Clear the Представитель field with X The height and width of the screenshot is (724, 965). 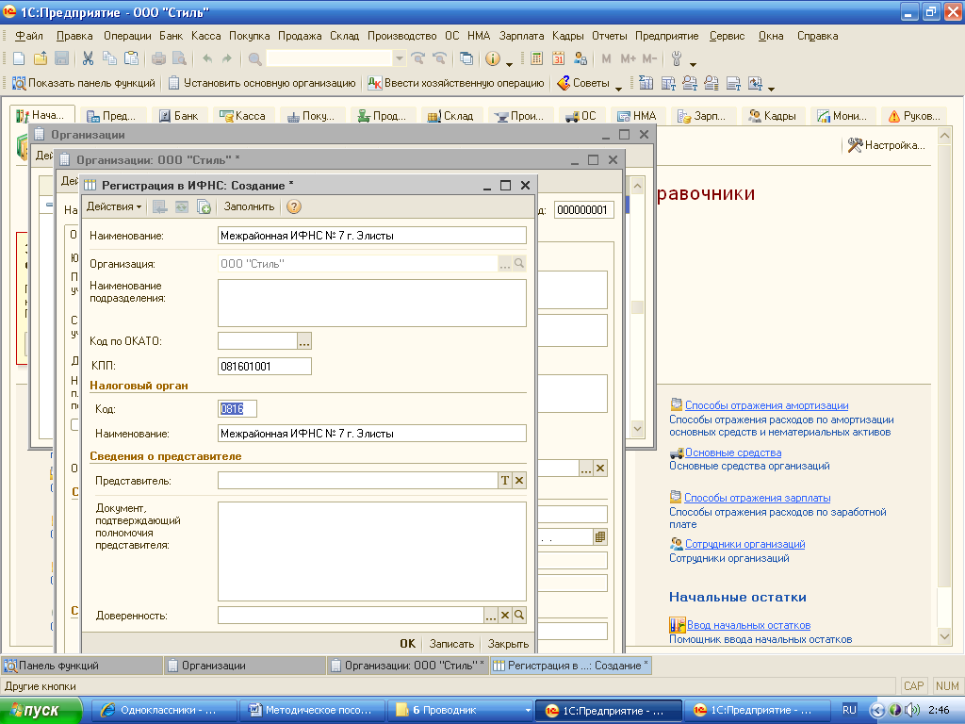pos(519,481)
